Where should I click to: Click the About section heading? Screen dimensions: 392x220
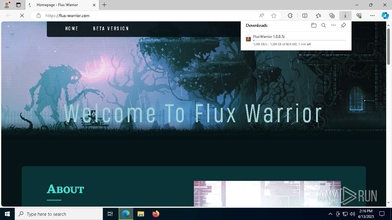65,189
